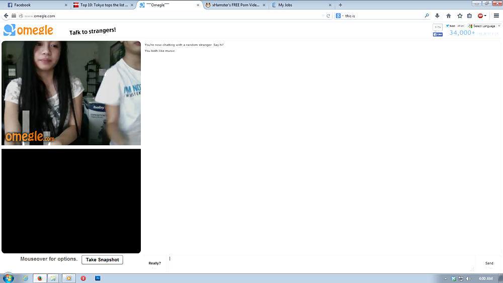Click the Take Snapshot button
The width and height of the screenshot is (503, 283).
[102, 259]
